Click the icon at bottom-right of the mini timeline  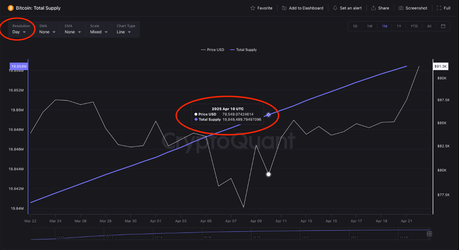(429, 233)
